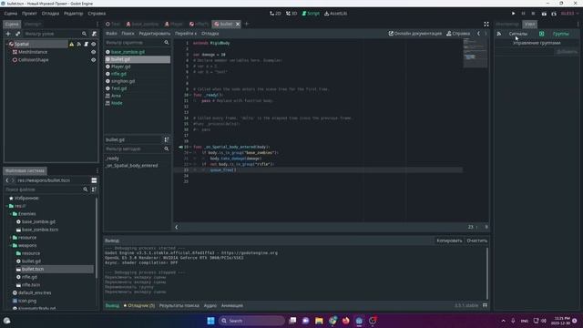
Task: Toggle file system split view mode
Action: (94, 180)
